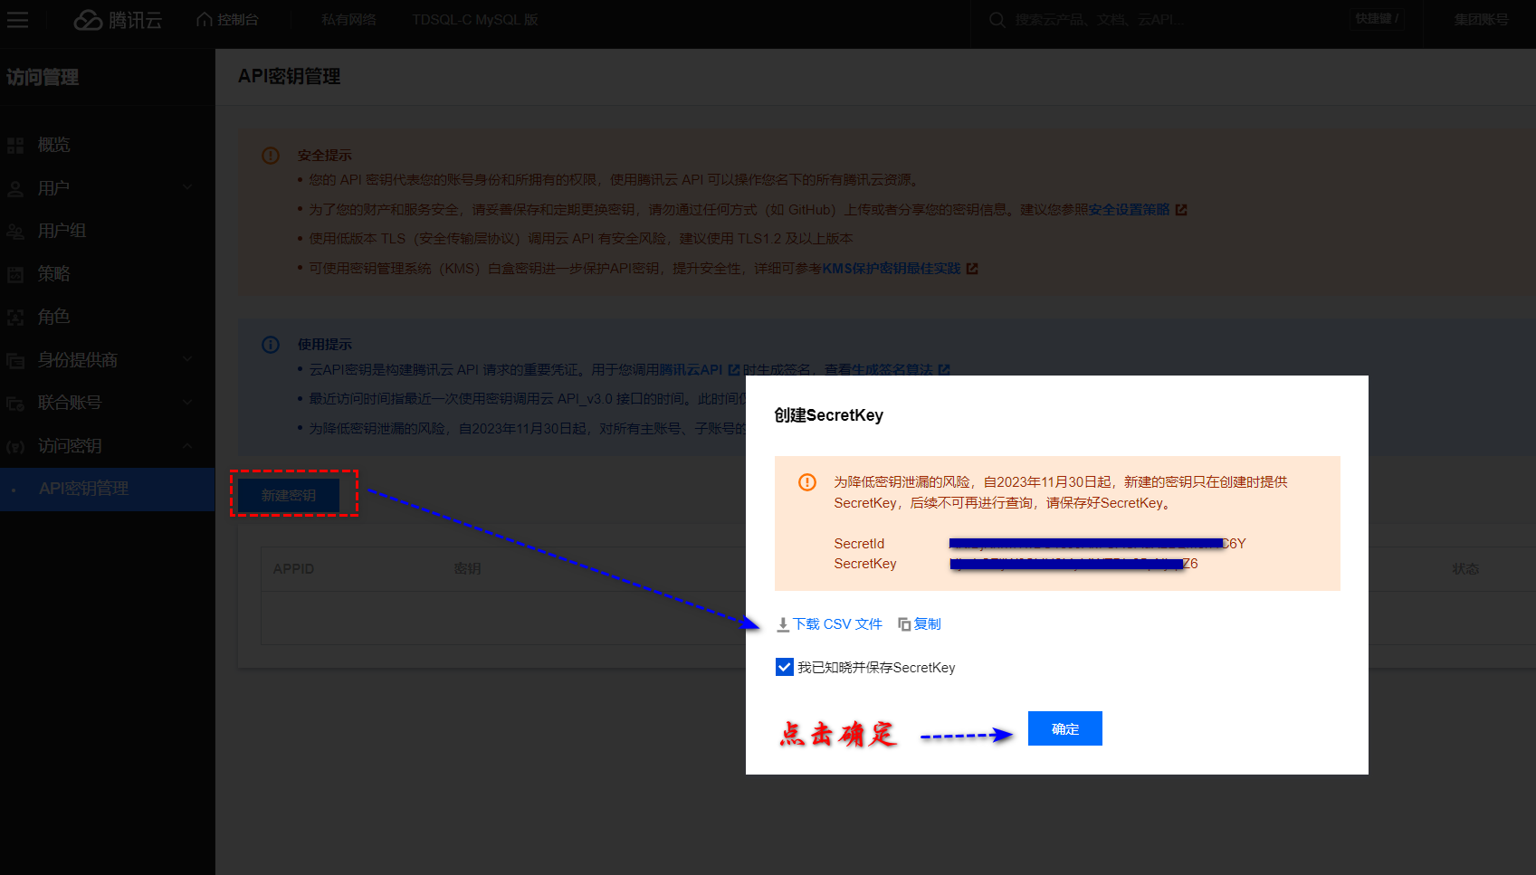Expand the 联合账号 chevron

pyautogui.click(x=187, y=402)
